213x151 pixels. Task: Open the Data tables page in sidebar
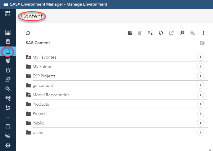pos(8,32)
